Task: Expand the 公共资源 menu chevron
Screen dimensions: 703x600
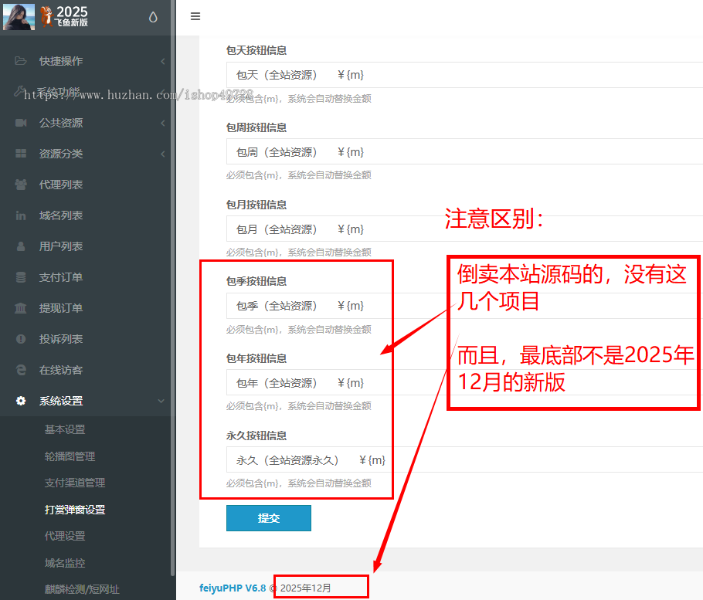Action: pyautogui.click(x=163, y=123)
